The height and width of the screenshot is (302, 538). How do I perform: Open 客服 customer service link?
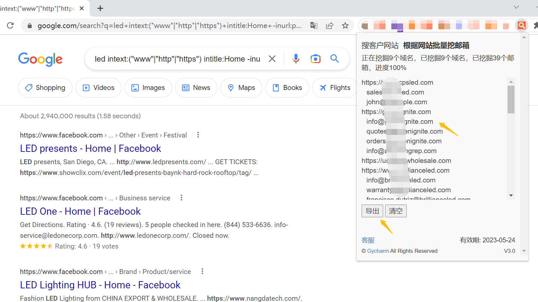click(368, 240)
